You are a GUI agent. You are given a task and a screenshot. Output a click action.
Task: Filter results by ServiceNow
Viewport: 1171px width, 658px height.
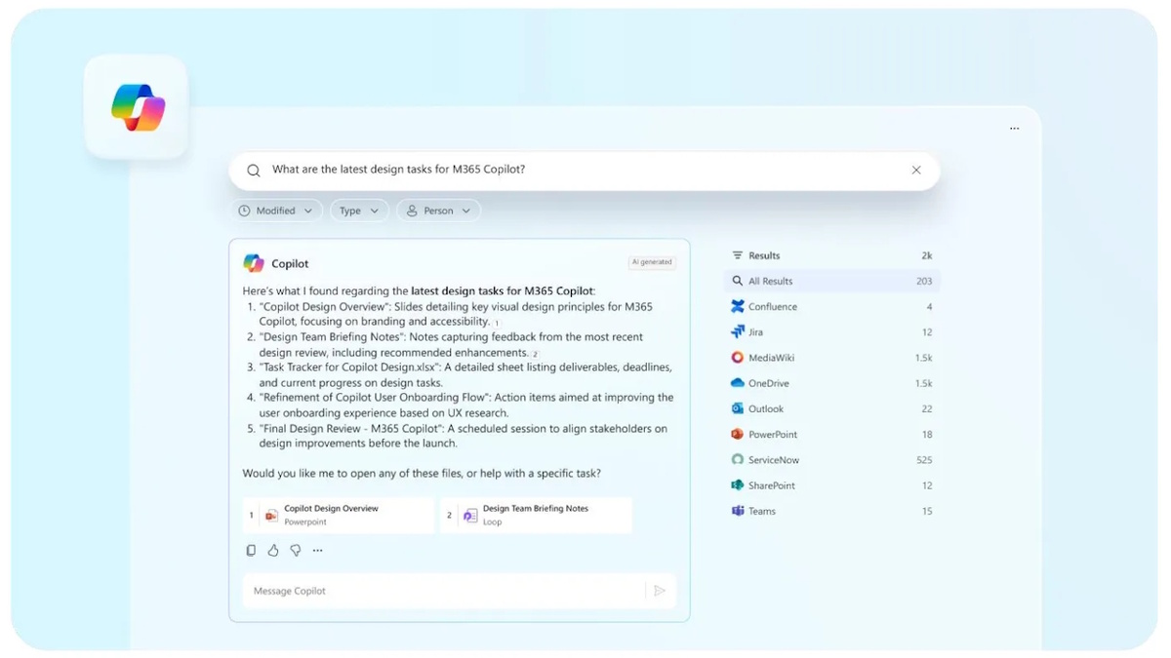pyautogui.click(x=832, y=460)
